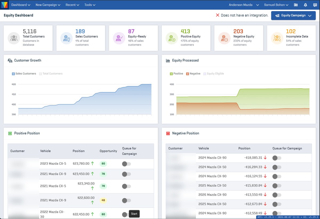This screenshot has width=320, height=219.
Task: Click the Total Customers group icon
Action: click(14, 38)
